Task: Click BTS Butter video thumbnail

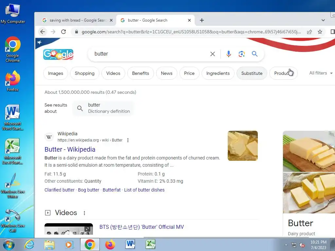Action: point(69,229)
